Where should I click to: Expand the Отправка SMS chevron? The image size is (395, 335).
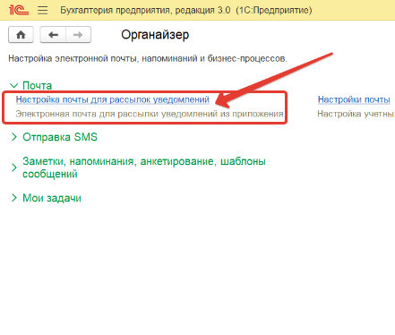13,137
